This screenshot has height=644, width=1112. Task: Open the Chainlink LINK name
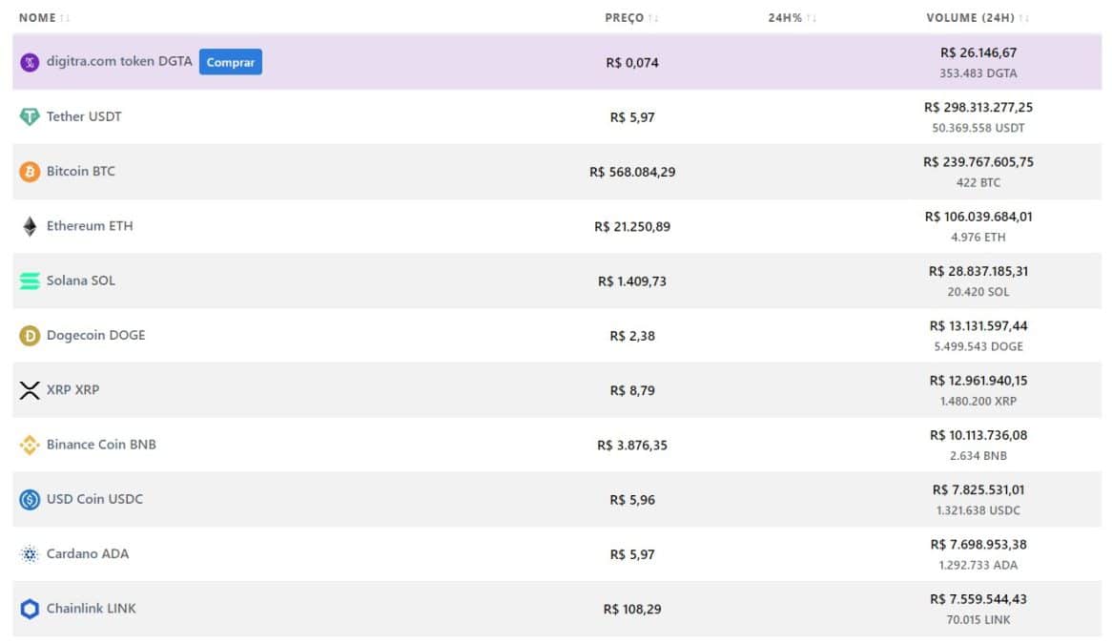pos(91,608)
